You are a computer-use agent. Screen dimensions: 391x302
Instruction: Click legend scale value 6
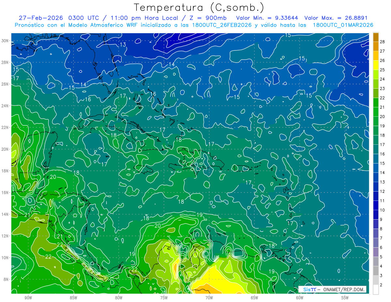point(381,248)
